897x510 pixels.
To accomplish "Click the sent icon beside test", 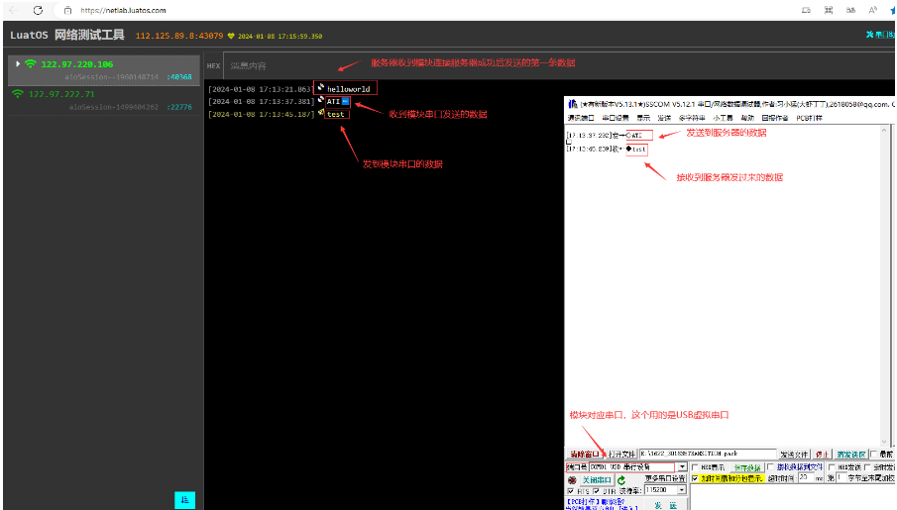I will click(321, 113).
